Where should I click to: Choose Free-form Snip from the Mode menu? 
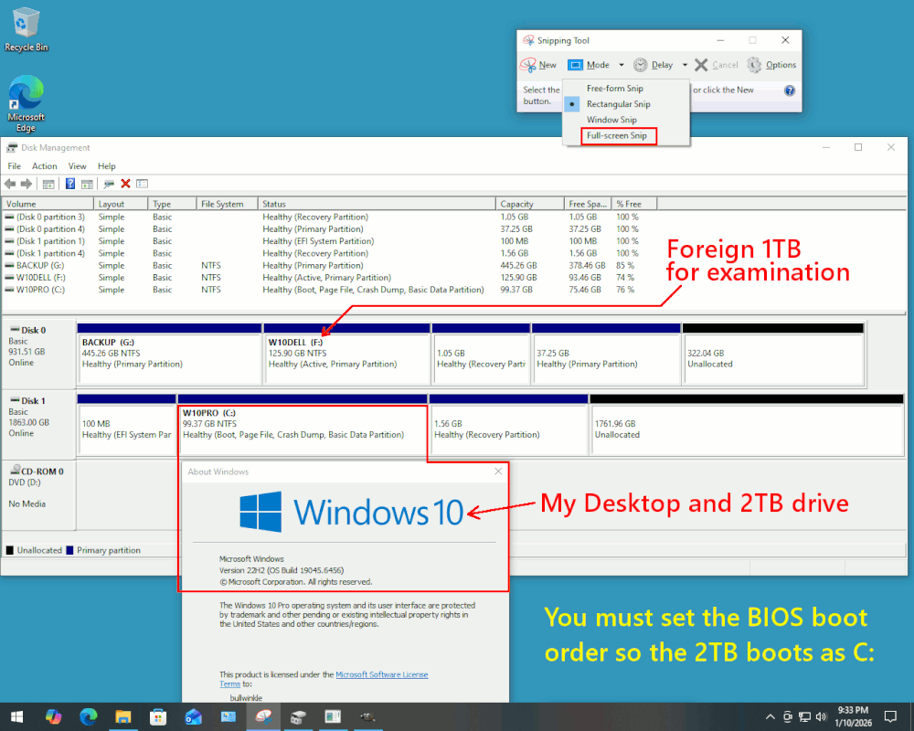[615, 88]
